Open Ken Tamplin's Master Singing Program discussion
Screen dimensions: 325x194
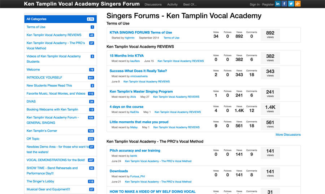pyautogui.click(x=141, y=91)
